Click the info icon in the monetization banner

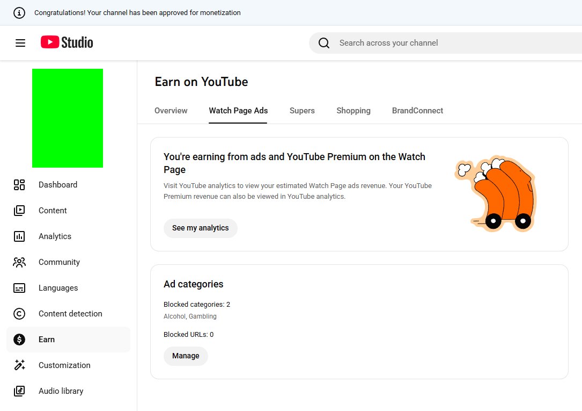[x=19, y=13]
